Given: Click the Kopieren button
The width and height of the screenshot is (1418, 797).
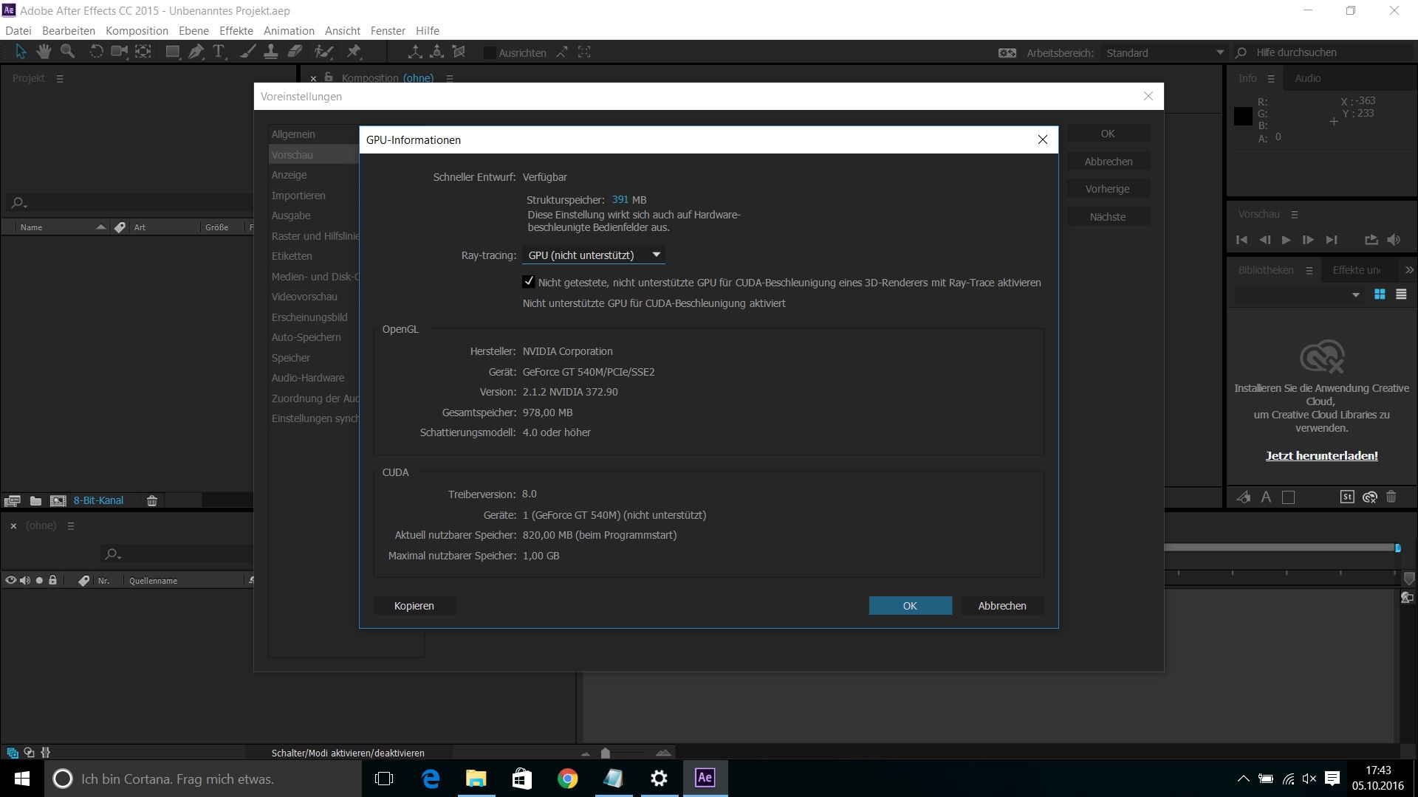Looking at the screenshot, I should point(414,606).
